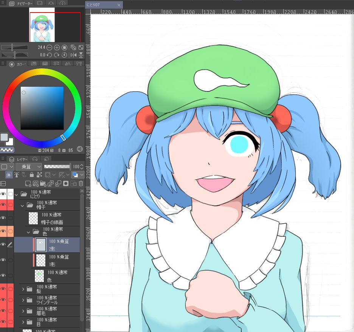Enable clip to layer below

(x=9, y=175)
